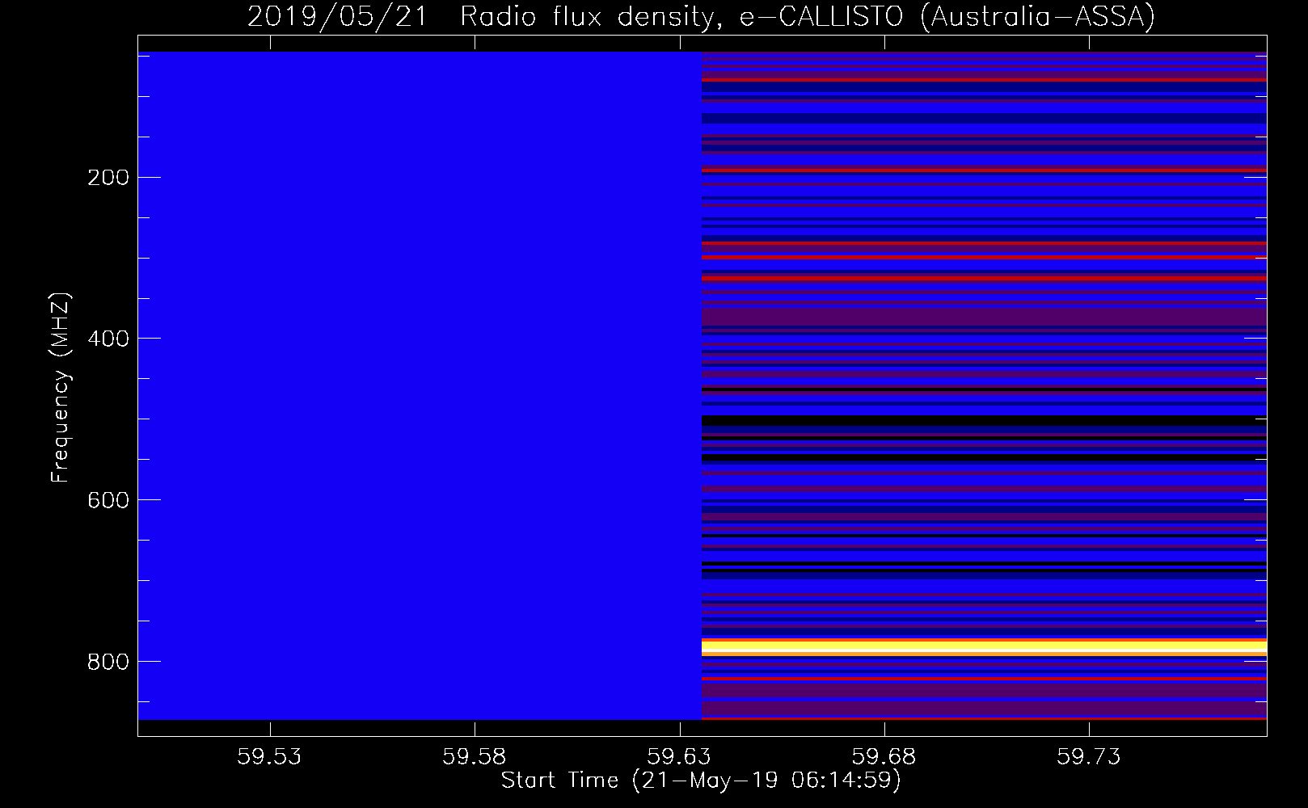This screenshot has height=808, width=1308.
Task: Click the 'Start Time (21-May-19 06:14:59)' x-axis label
Action: pyautogui.click(x=701, y=781)
